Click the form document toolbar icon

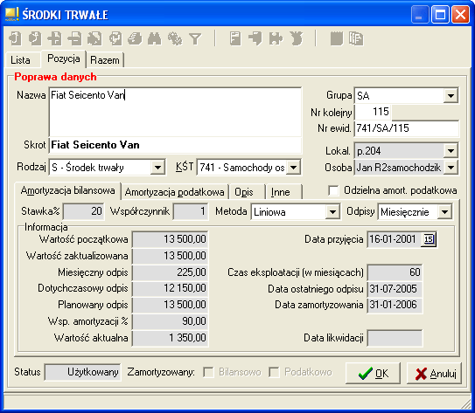pos(235,38)
